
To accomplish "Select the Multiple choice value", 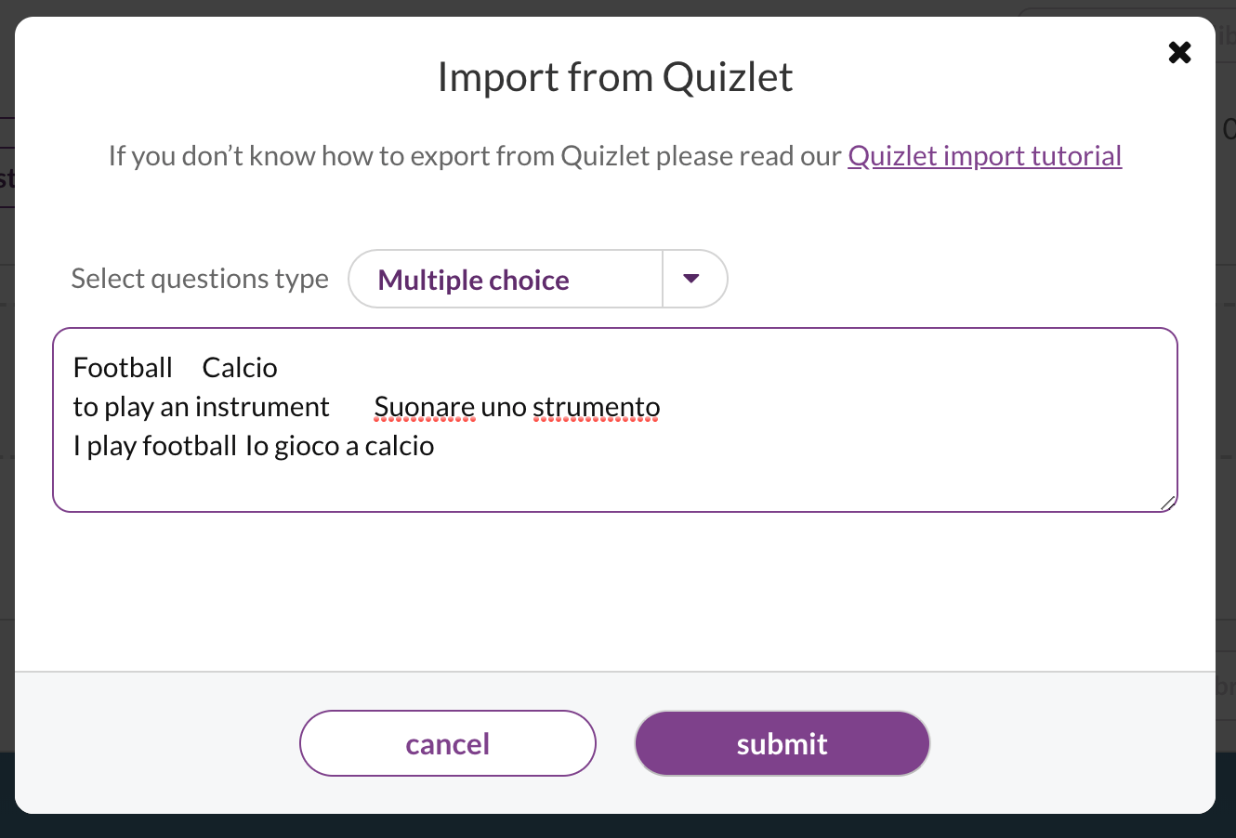I will tap(473, 280).
